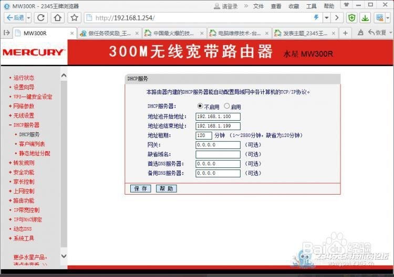Click the icon left of 恢复
The height and width of the screenshot is (277, 394).
[x=360, y=33]
